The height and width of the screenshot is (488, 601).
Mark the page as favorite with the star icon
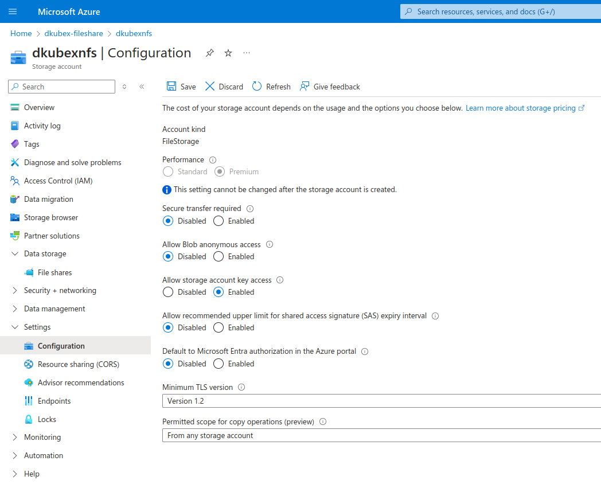228,53
